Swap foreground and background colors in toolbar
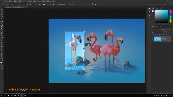The image size is (173, 97). coord(2,61)
